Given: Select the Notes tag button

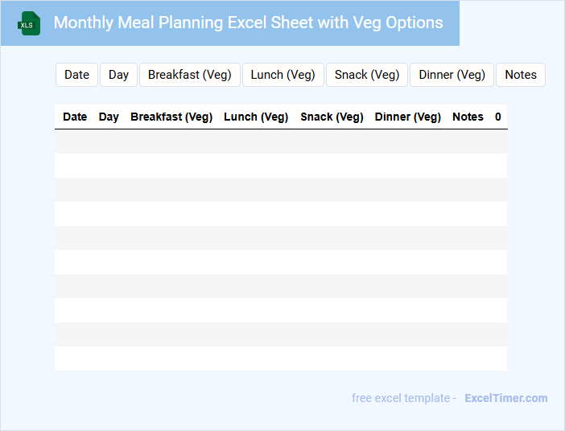Looking at the screenshot, I should (x=521, y=75).
